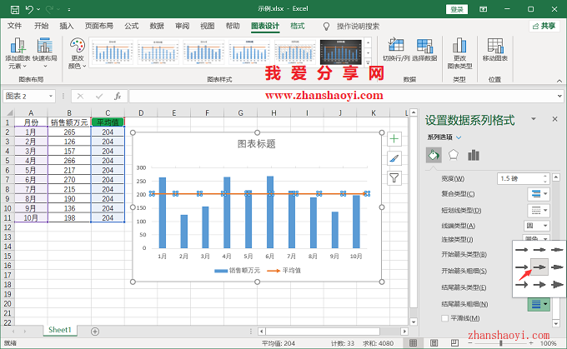Click ribbon display options icon
This screenshot has height=349, width=567.
pos(483,9)
